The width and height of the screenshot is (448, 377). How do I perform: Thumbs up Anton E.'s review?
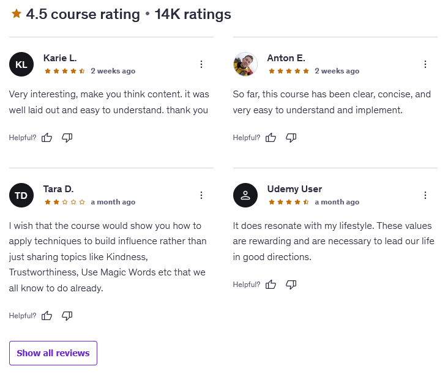[271, 138]
